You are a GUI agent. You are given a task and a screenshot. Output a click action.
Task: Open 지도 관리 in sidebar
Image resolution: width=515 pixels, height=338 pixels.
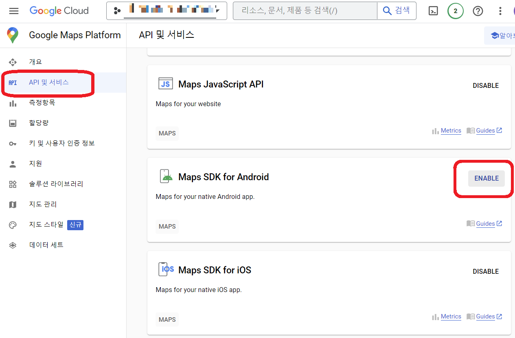point(63,204)
